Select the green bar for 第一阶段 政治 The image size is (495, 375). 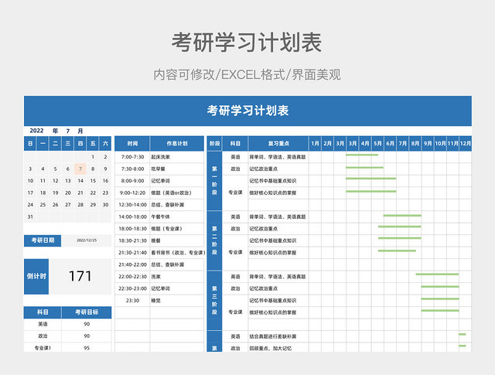point(364,168)
